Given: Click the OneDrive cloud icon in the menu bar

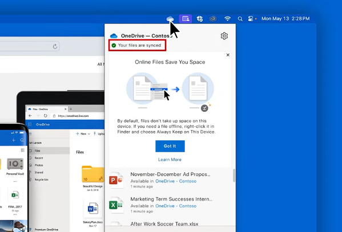Looking at the screenshot, I should point(170,19).
